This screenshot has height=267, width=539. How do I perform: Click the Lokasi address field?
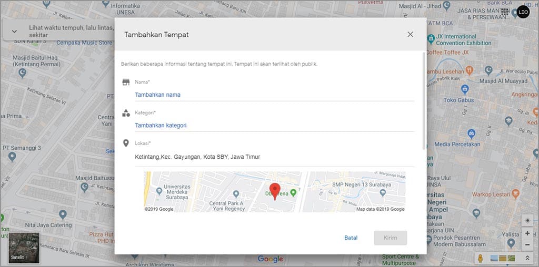pyautogui.click(x=274, y=157)
